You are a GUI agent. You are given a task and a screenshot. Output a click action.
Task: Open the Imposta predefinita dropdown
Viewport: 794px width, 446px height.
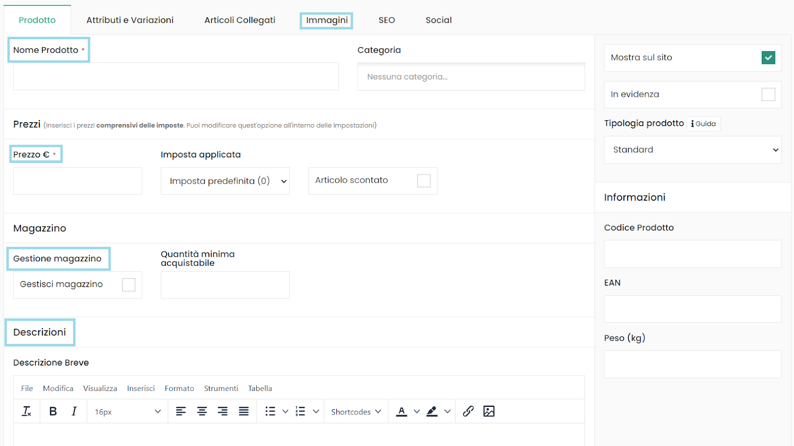point(225,181)
